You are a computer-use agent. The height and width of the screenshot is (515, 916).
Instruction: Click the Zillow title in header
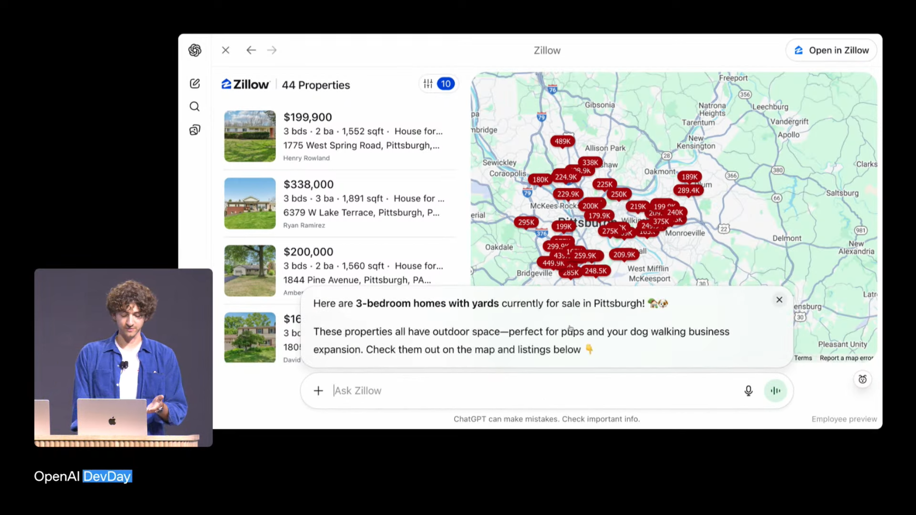(547, 50)
